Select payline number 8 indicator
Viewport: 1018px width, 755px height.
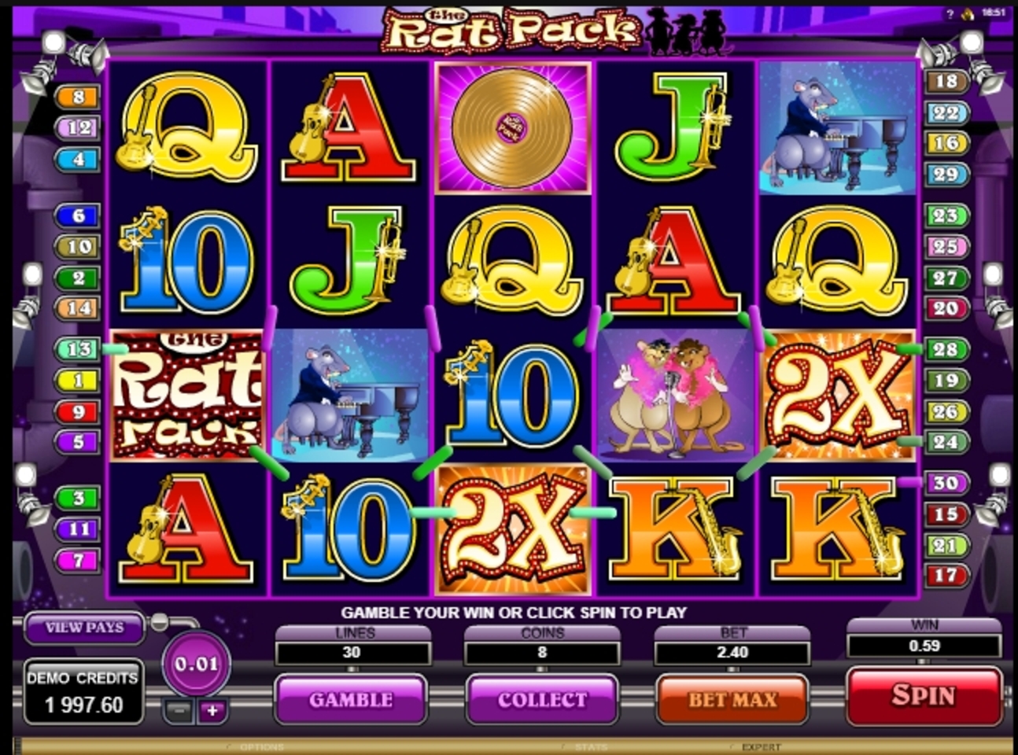[x=77, y=97]
